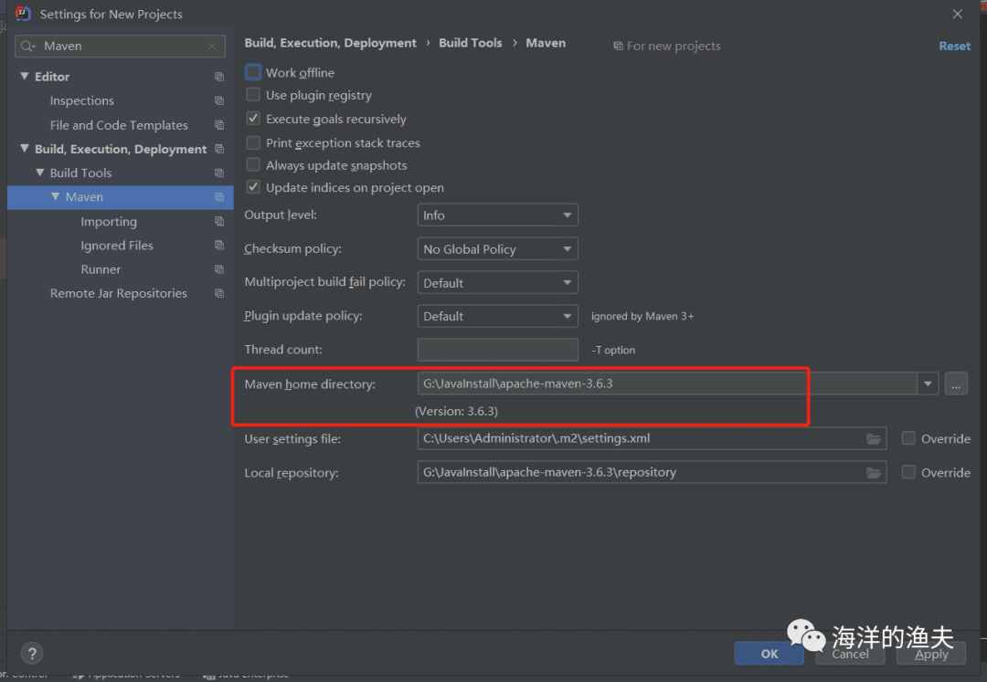Click the OK button
This screenshot has width=987, height=682.
coord(769,654)
